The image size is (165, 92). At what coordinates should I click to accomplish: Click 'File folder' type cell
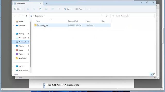point(90,25)
